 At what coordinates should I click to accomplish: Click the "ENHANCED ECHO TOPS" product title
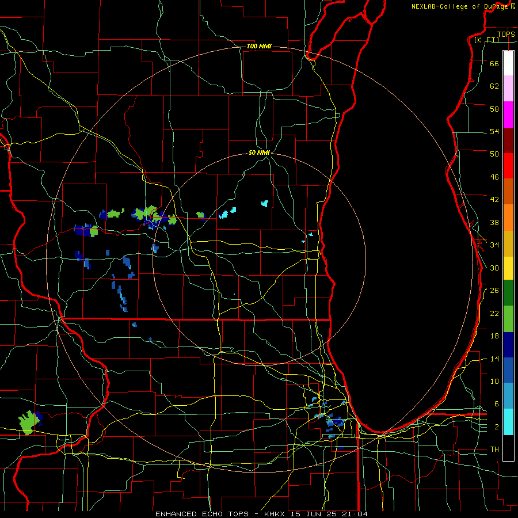[202, 514]
